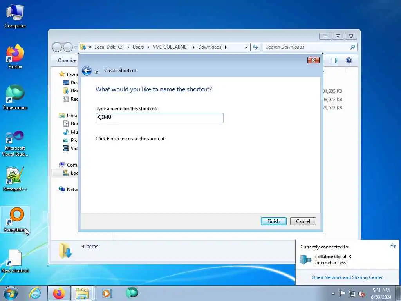Expand the Downloads breadcrumb arrow
The height and width of the screenshot is (301, 401).
point(226,47)
